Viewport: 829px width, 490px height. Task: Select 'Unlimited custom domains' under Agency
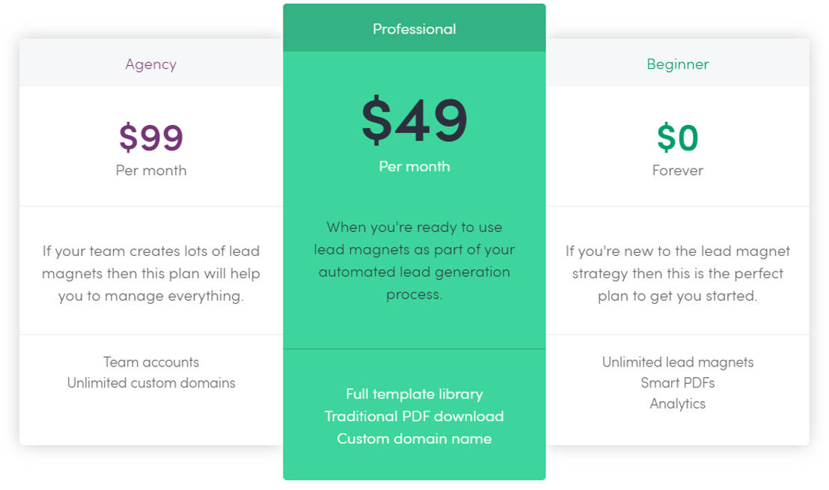pos(151,382)
